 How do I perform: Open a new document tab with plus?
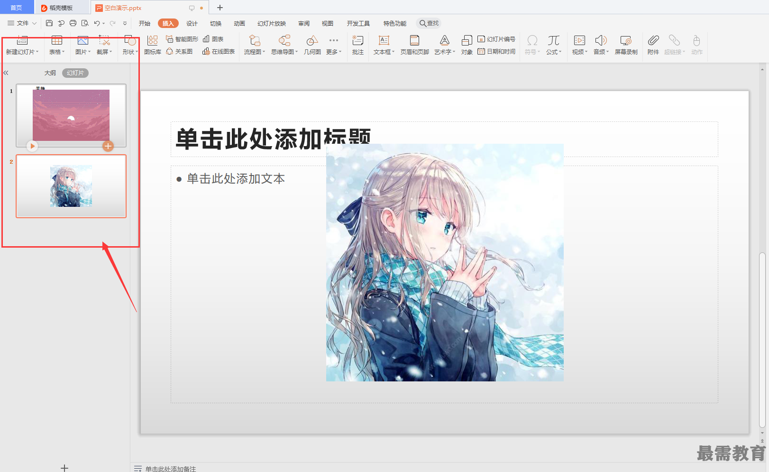pyautogui.click(x=220, y=8)
